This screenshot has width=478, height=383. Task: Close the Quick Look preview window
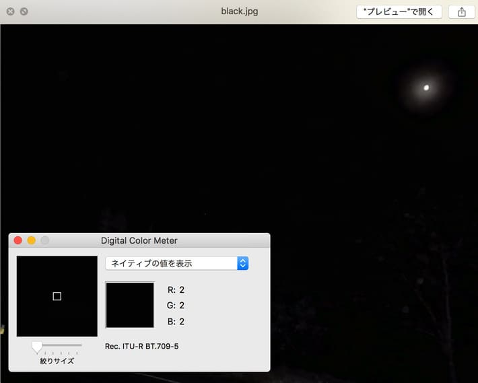(10, 11)
